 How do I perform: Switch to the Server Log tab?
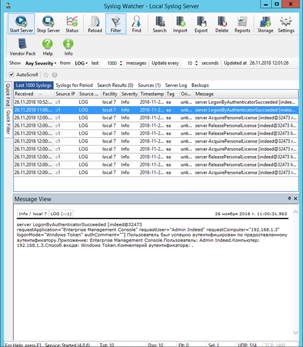176,85
